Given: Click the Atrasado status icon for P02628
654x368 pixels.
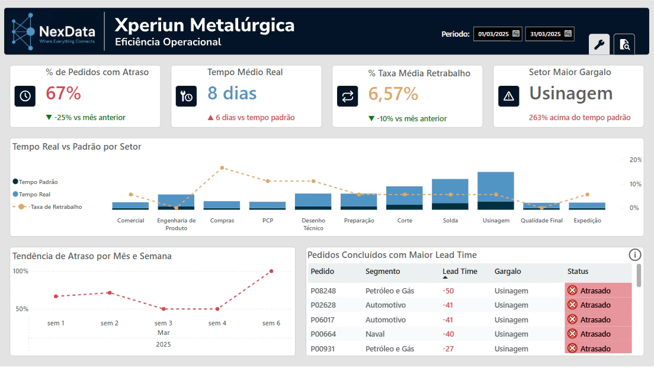Looking at the screenshot, I should click(x=572, y=305).
